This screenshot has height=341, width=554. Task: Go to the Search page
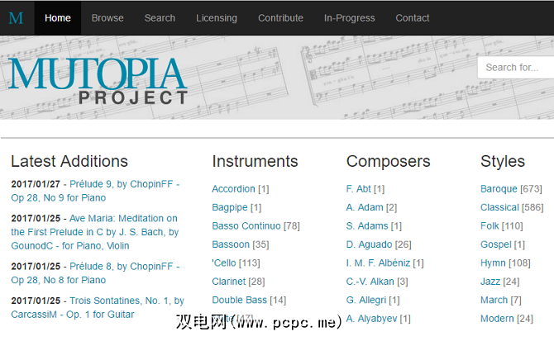[x=160, y=17]
